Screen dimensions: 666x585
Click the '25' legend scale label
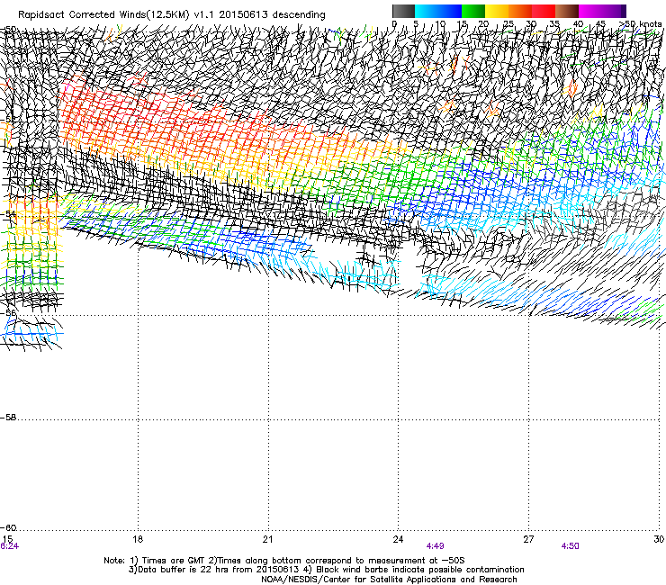point(508,24)
